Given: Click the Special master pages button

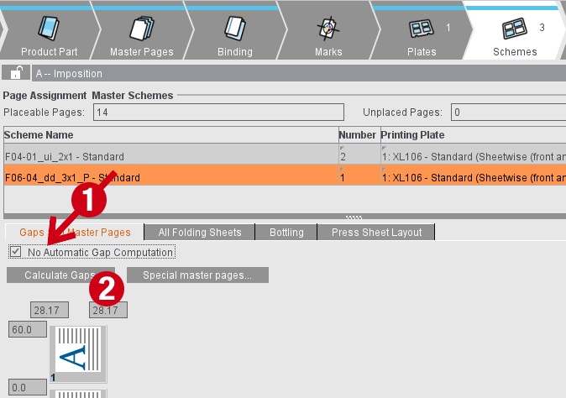Looking at the screenshot, I should point(197,275).
